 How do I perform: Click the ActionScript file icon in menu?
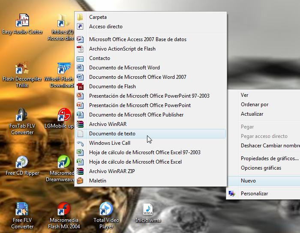tap(80, 49)
